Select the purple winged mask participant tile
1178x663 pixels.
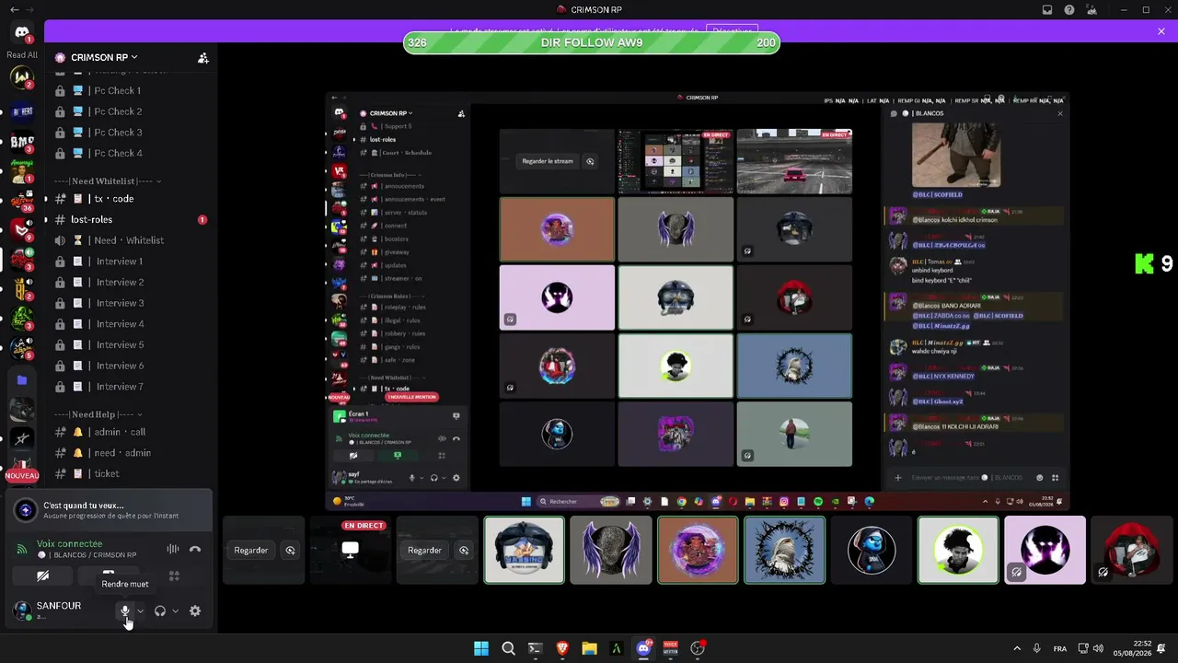[611, 551]
